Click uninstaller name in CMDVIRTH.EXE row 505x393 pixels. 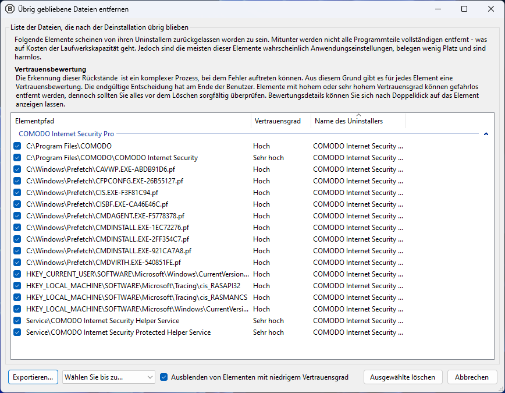click(358, 262)
